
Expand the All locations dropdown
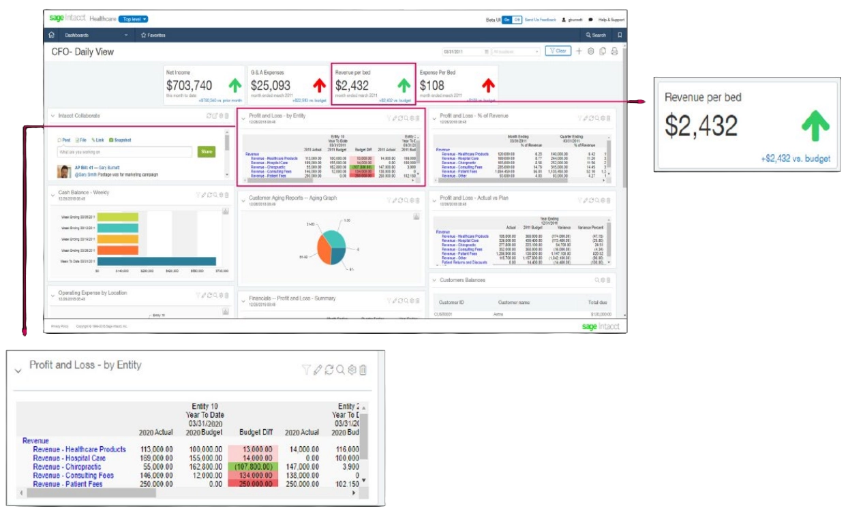click(x=515, y=51)
